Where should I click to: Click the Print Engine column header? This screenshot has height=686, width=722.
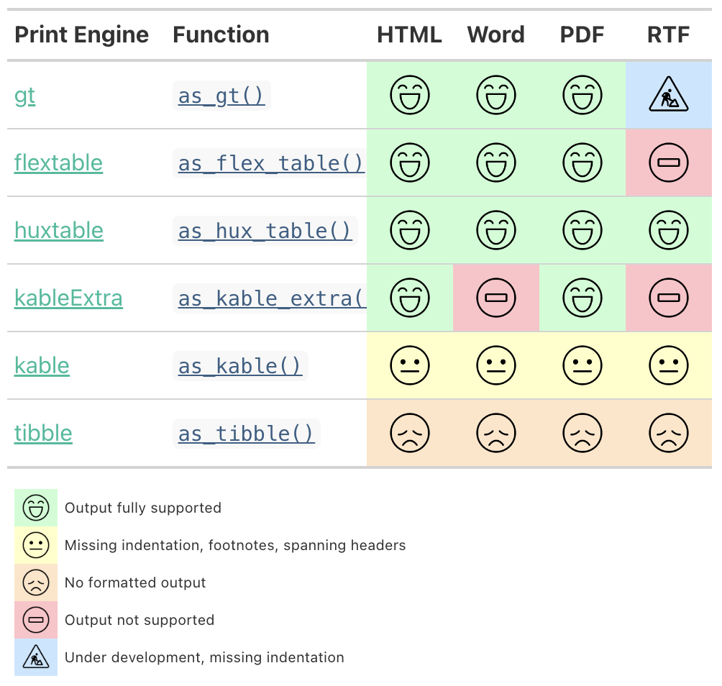point(81,35)
